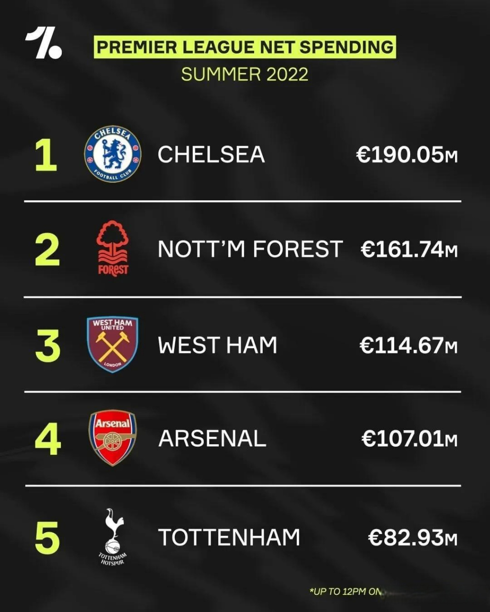The height and width of the screenshot is (612, 490).
Task: Click the Arsenal cannon crest
Action: coord(112,437)
